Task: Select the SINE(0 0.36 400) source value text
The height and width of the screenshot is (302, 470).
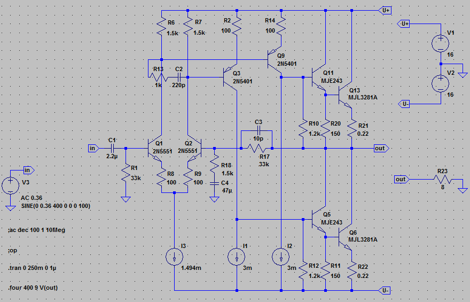Action: pyautogui.click(x=56, y=206)
